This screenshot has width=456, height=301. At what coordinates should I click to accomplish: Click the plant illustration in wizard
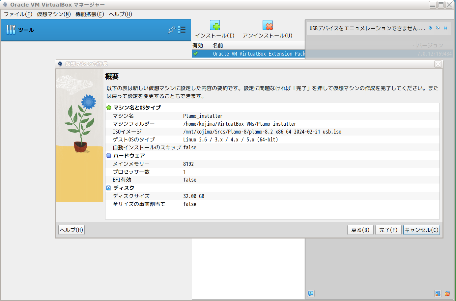[79, 135]
